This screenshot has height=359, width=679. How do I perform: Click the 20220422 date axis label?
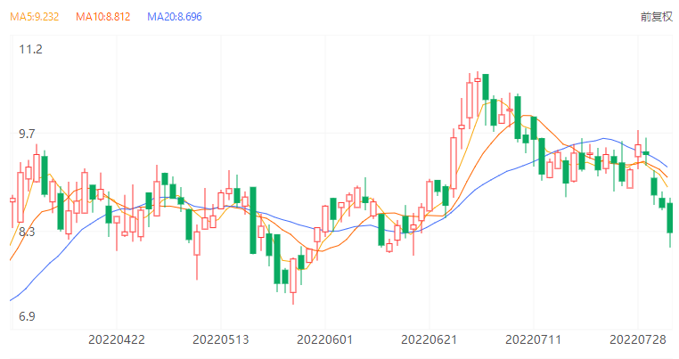point(116,339)
